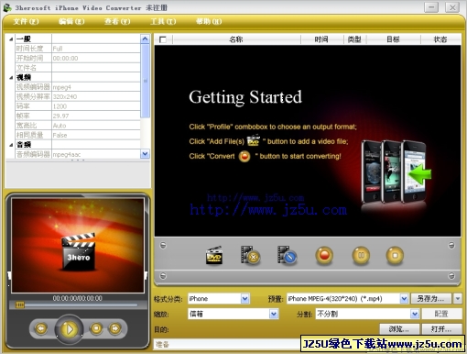Click the 目标 column header
The image size is (467, 354).
pos(393,39)
